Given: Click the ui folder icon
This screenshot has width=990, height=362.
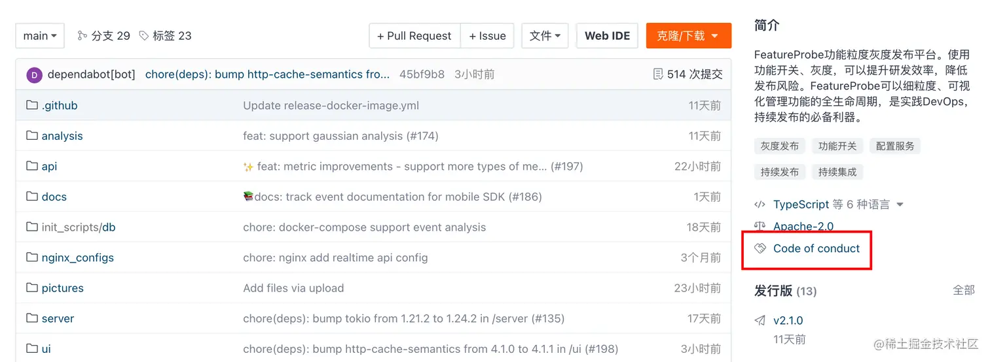Looking at the screenshot, I should tap(32, 348).
